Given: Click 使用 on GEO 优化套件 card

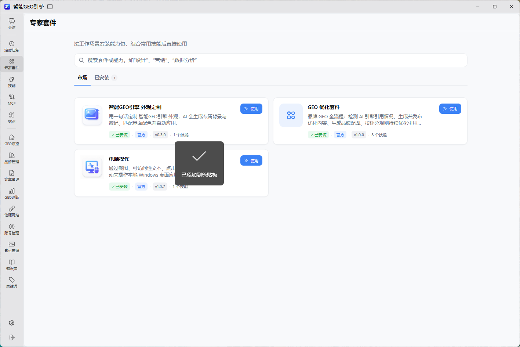Looking at the screenshot, I should [450, 109].
